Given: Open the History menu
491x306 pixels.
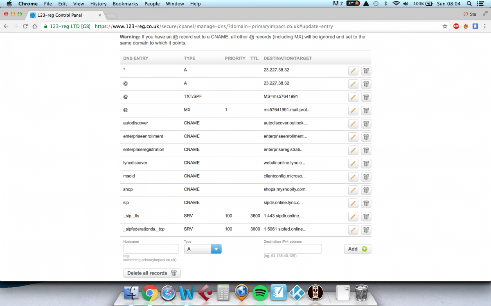Looking at the screenshot, I should click(98, 4).
